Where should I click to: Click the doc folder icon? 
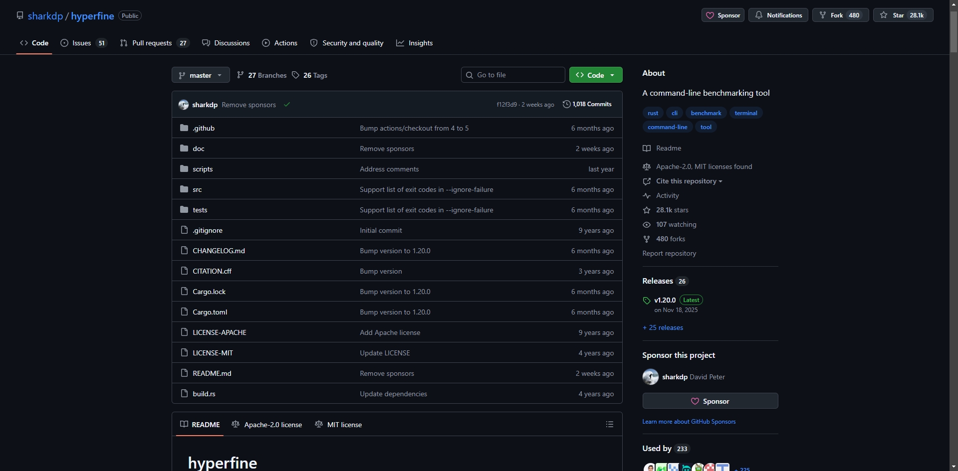pos(184,149)
